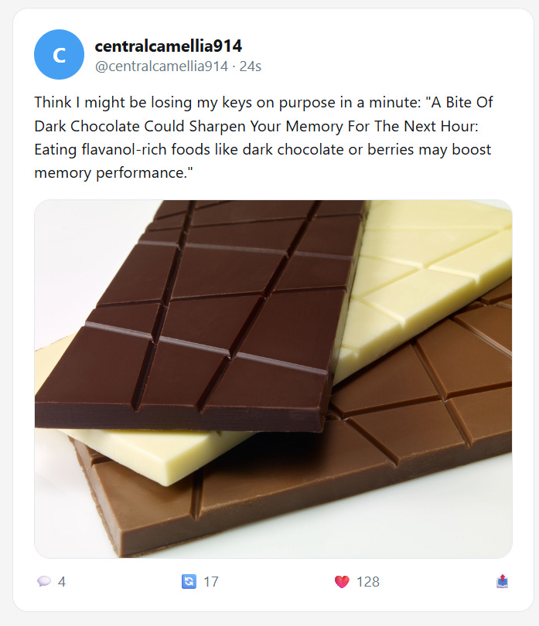The image size is (539, 626).
Task: Open the reply speech bubble icon
Action: tap(44, 581)
